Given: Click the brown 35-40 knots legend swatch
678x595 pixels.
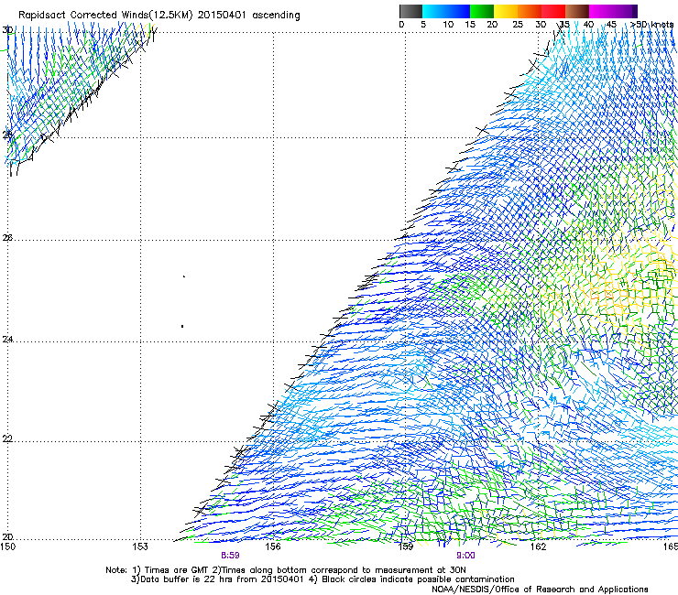Looking at the screenshot, I should [577, 11].
